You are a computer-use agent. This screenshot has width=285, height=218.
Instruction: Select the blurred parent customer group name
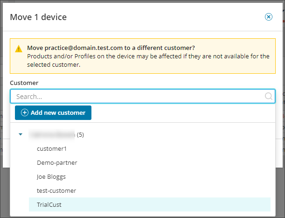52,135
